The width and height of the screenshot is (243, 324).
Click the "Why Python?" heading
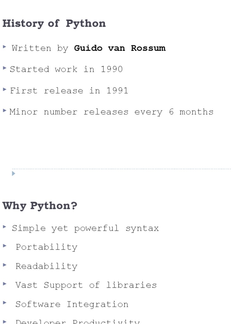(x=40, y=206)
